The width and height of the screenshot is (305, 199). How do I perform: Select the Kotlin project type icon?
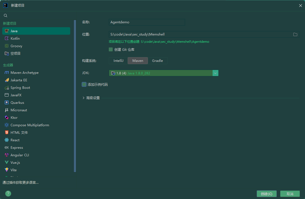(7, 38)
